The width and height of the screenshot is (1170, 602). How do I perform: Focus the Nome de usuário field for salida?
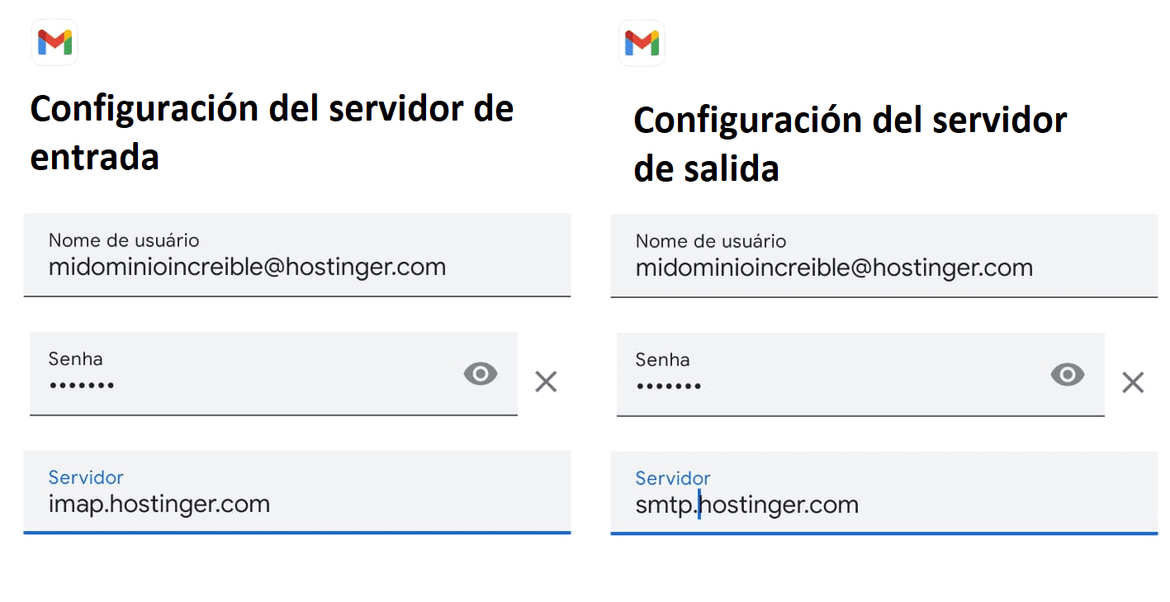coord(884,256)
